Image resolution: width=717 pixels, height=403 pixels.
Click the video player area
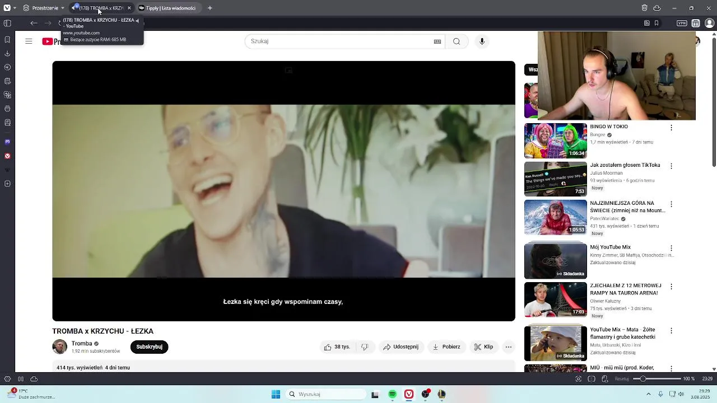coord(283,191)
